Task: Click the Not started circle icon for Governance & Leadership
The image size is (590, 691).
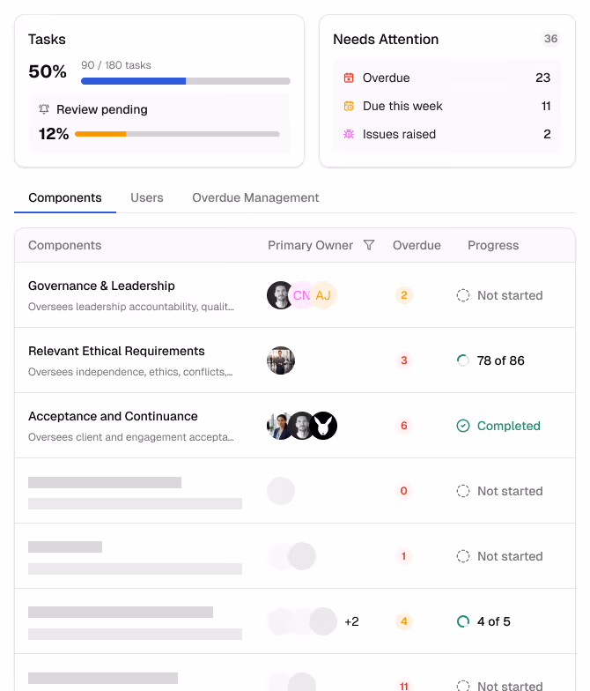Action: tap(463, 295)
